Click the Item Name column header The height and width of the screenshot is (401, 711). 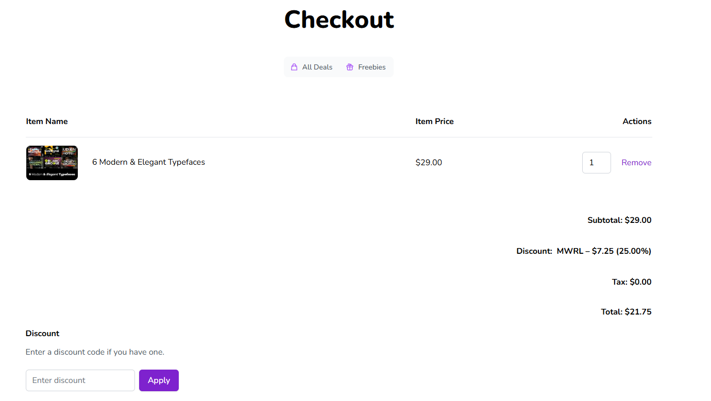click(47, 121)
